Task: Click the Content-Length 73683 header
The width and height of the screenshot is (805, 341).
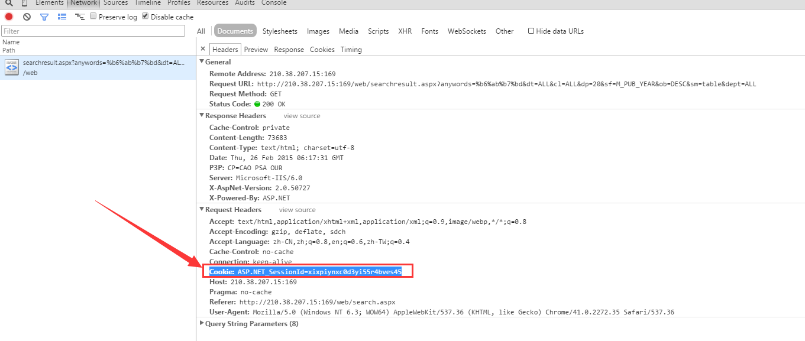Action: [248, 138]
